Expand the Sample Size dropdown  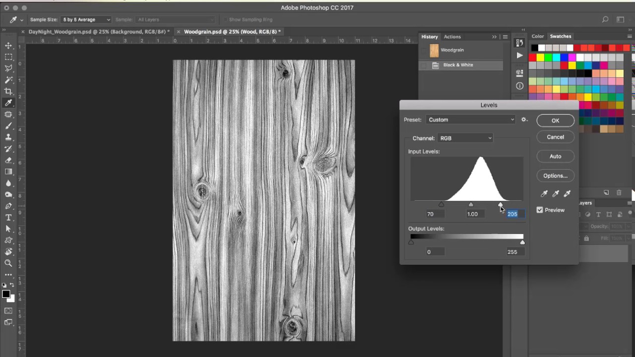coord(86,20)
